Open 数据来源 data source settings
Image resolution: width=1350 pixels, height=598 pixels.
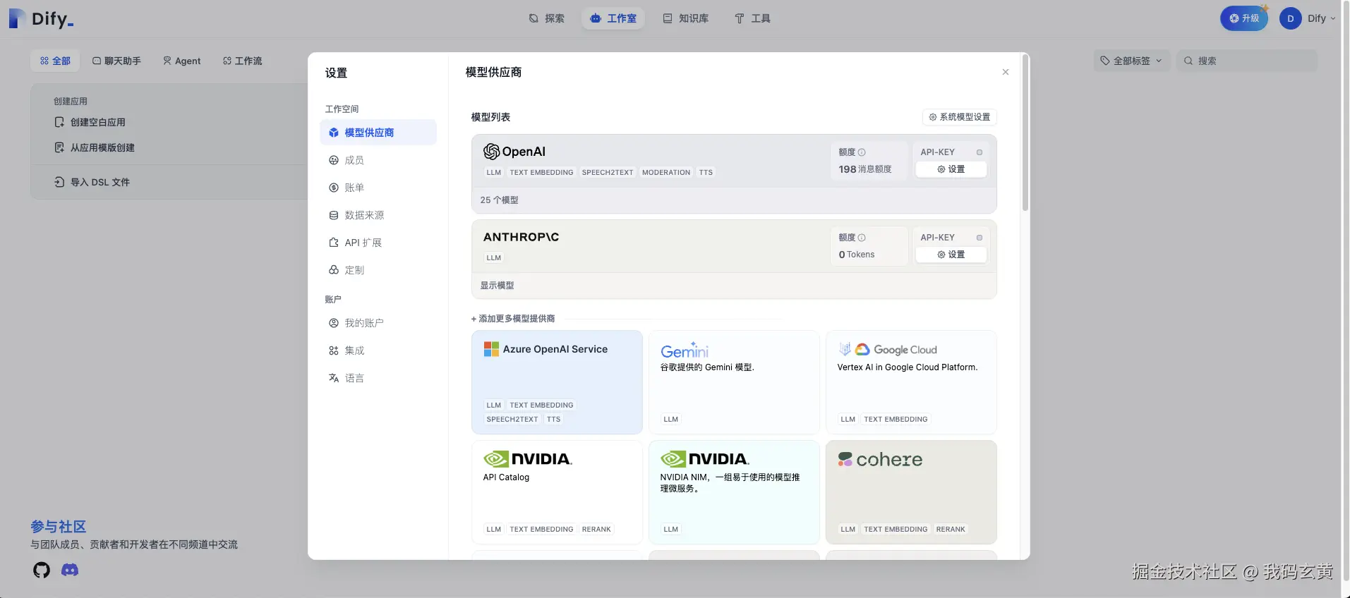tap(378, 215)
